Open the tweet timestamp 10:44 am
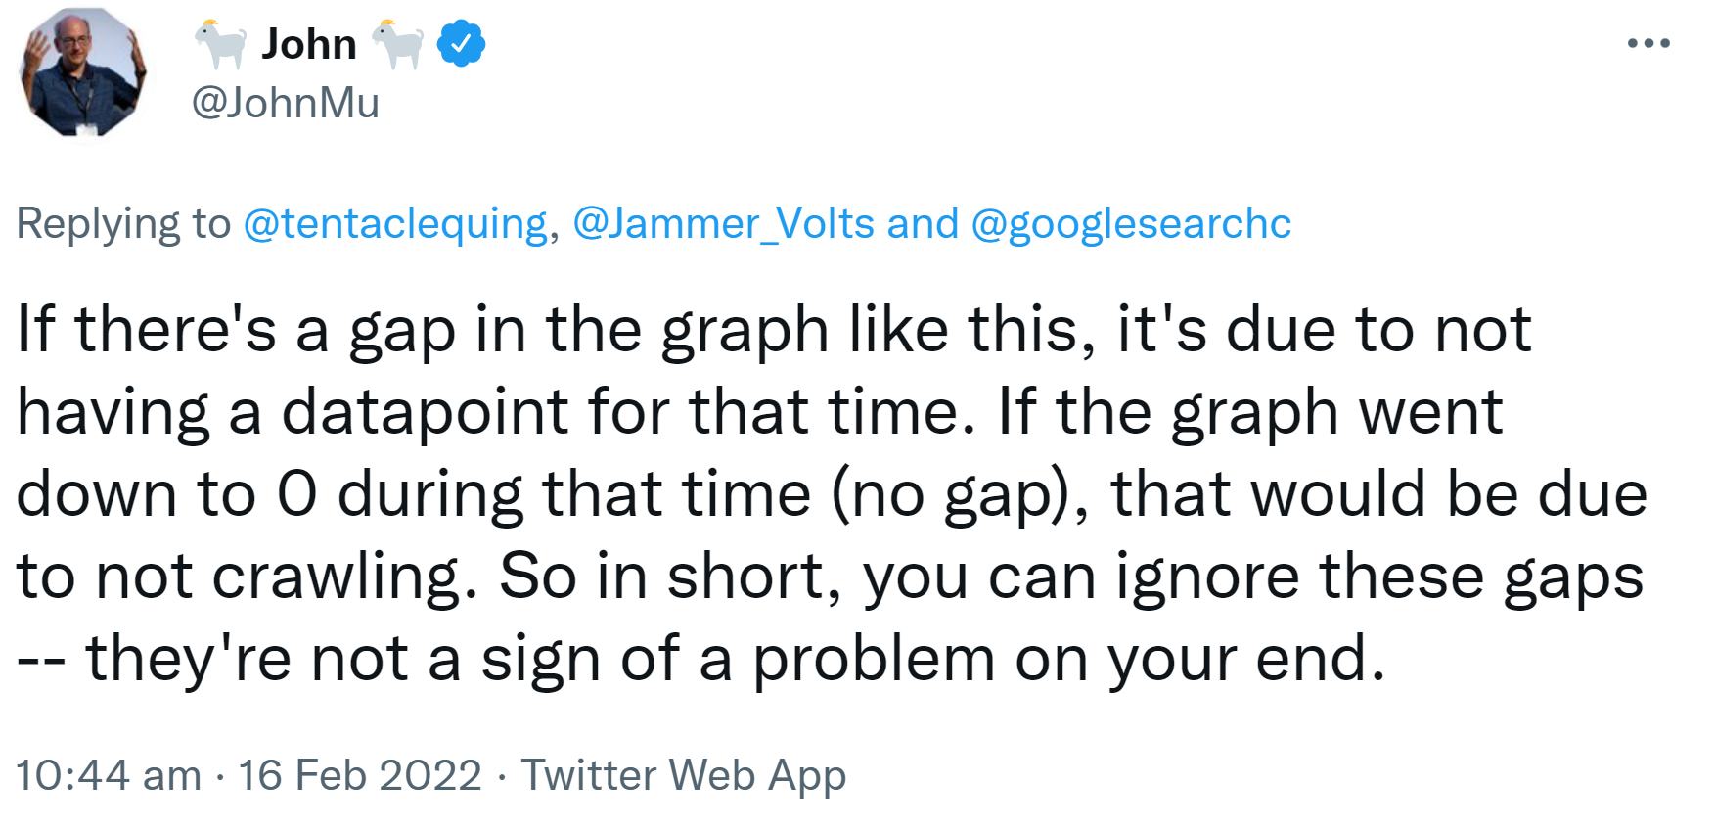 click(x=108, y=775)
